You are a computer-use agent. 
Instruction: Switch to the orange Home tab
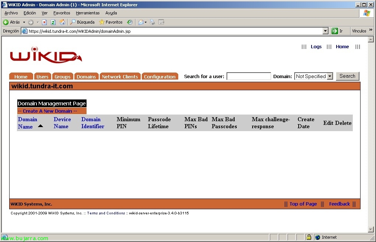21,76
